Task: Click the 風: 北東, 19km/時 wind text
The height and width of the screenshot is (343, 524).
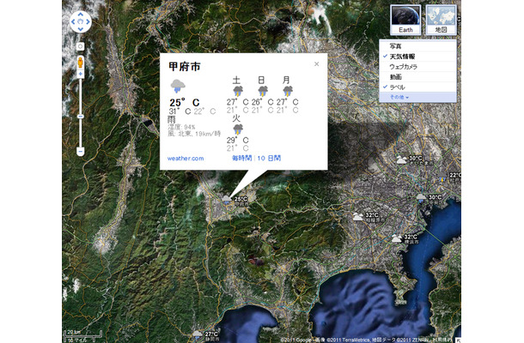Action: pyautogui.click(x=194, y=134)
